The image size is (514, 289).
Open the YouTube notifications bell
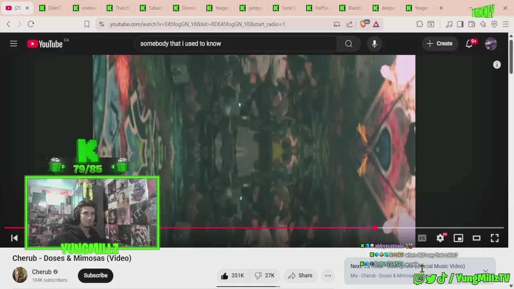pos(469,44)
